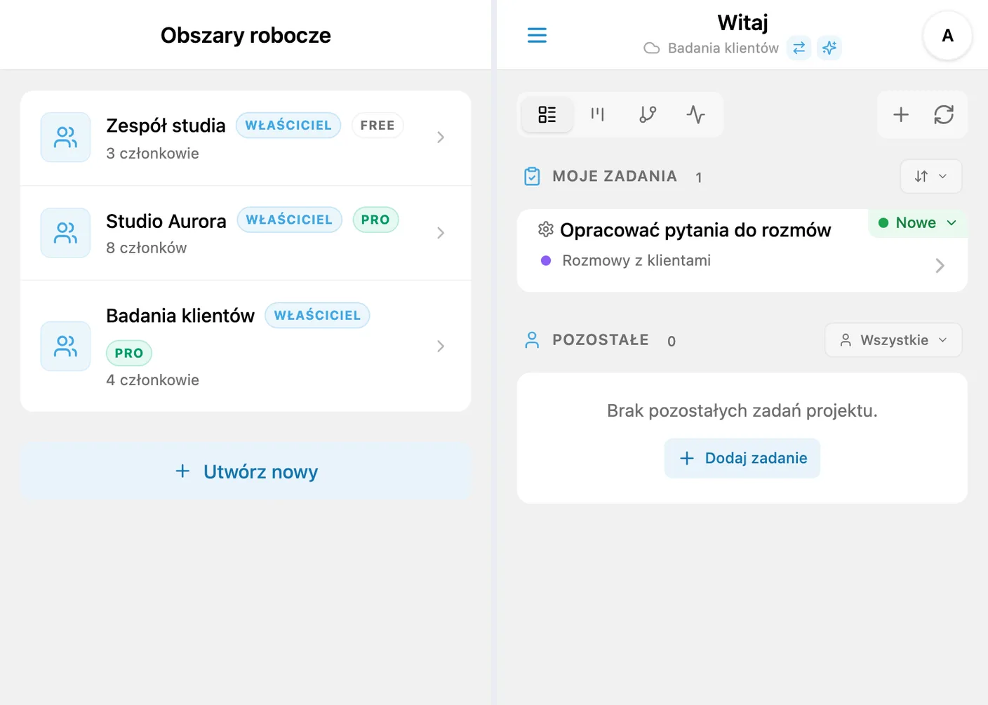Click the Badania klientów header subtitle

point(723,48)
